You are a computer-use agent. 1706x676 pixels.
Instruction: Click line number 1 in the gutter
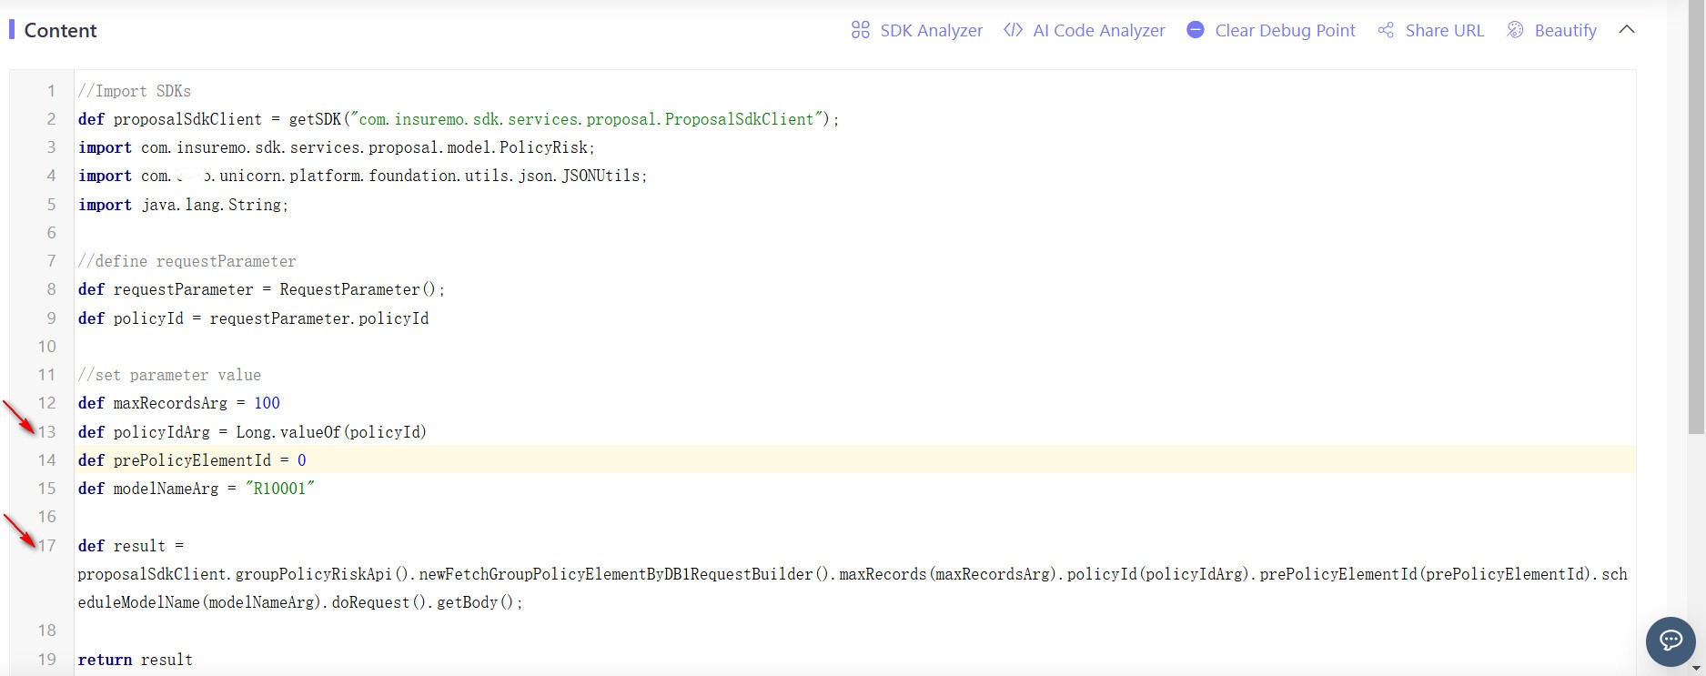coord(51,90)
